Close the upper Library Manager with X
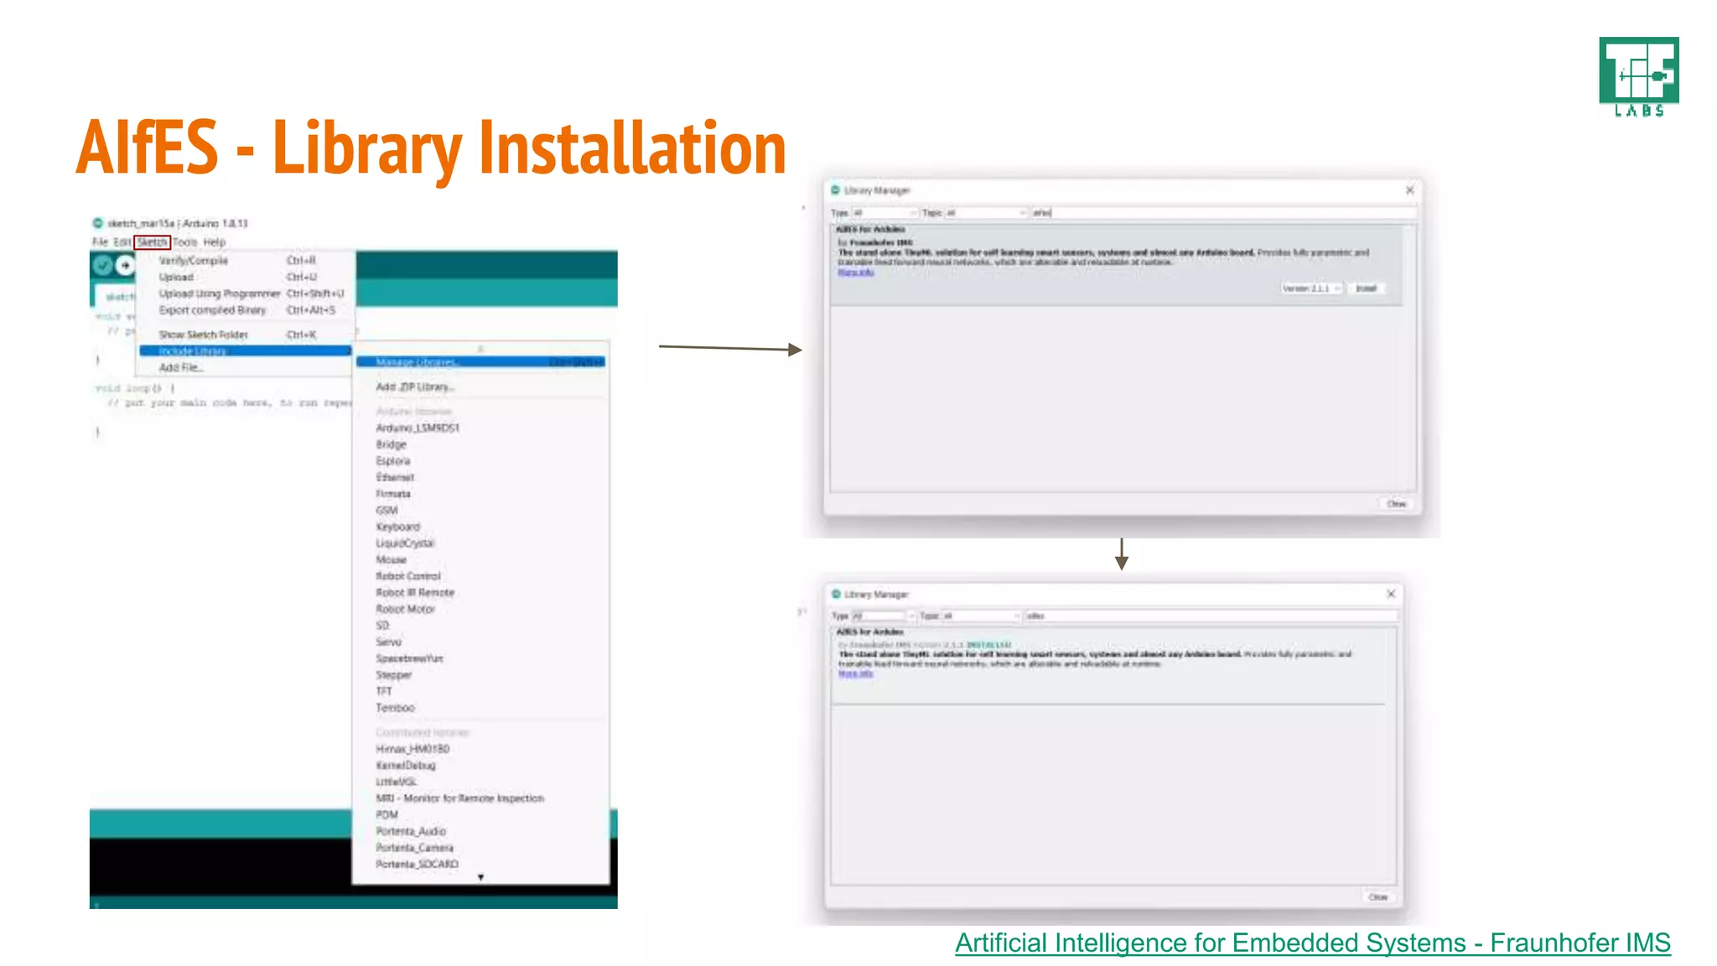The height and width of the screenshot is (966, 1717). (x=1409, y=190)
